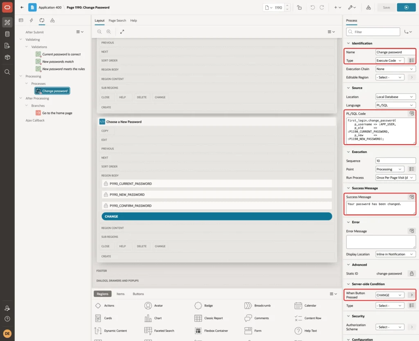Click the DE user avatar
419x341 pixels.
click(7, 334)
